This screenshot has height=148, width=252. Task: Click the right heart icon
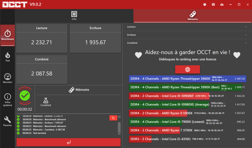237,55
